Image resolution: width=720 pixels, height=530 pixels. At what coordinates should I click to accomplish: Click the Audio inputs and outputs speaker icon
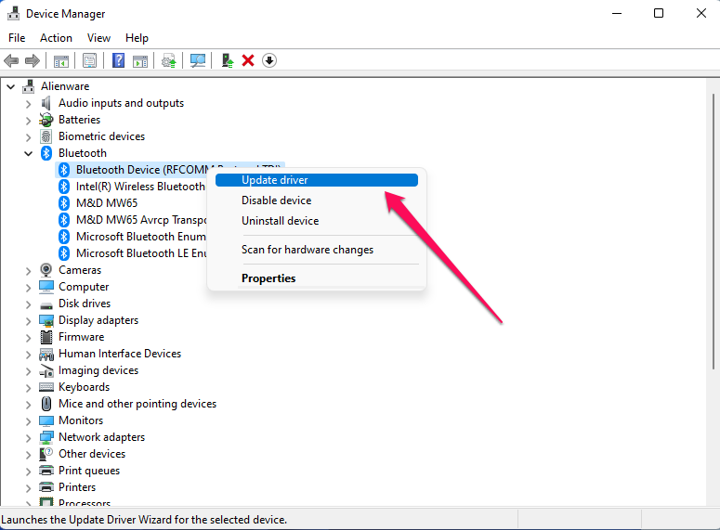point(46,103)
